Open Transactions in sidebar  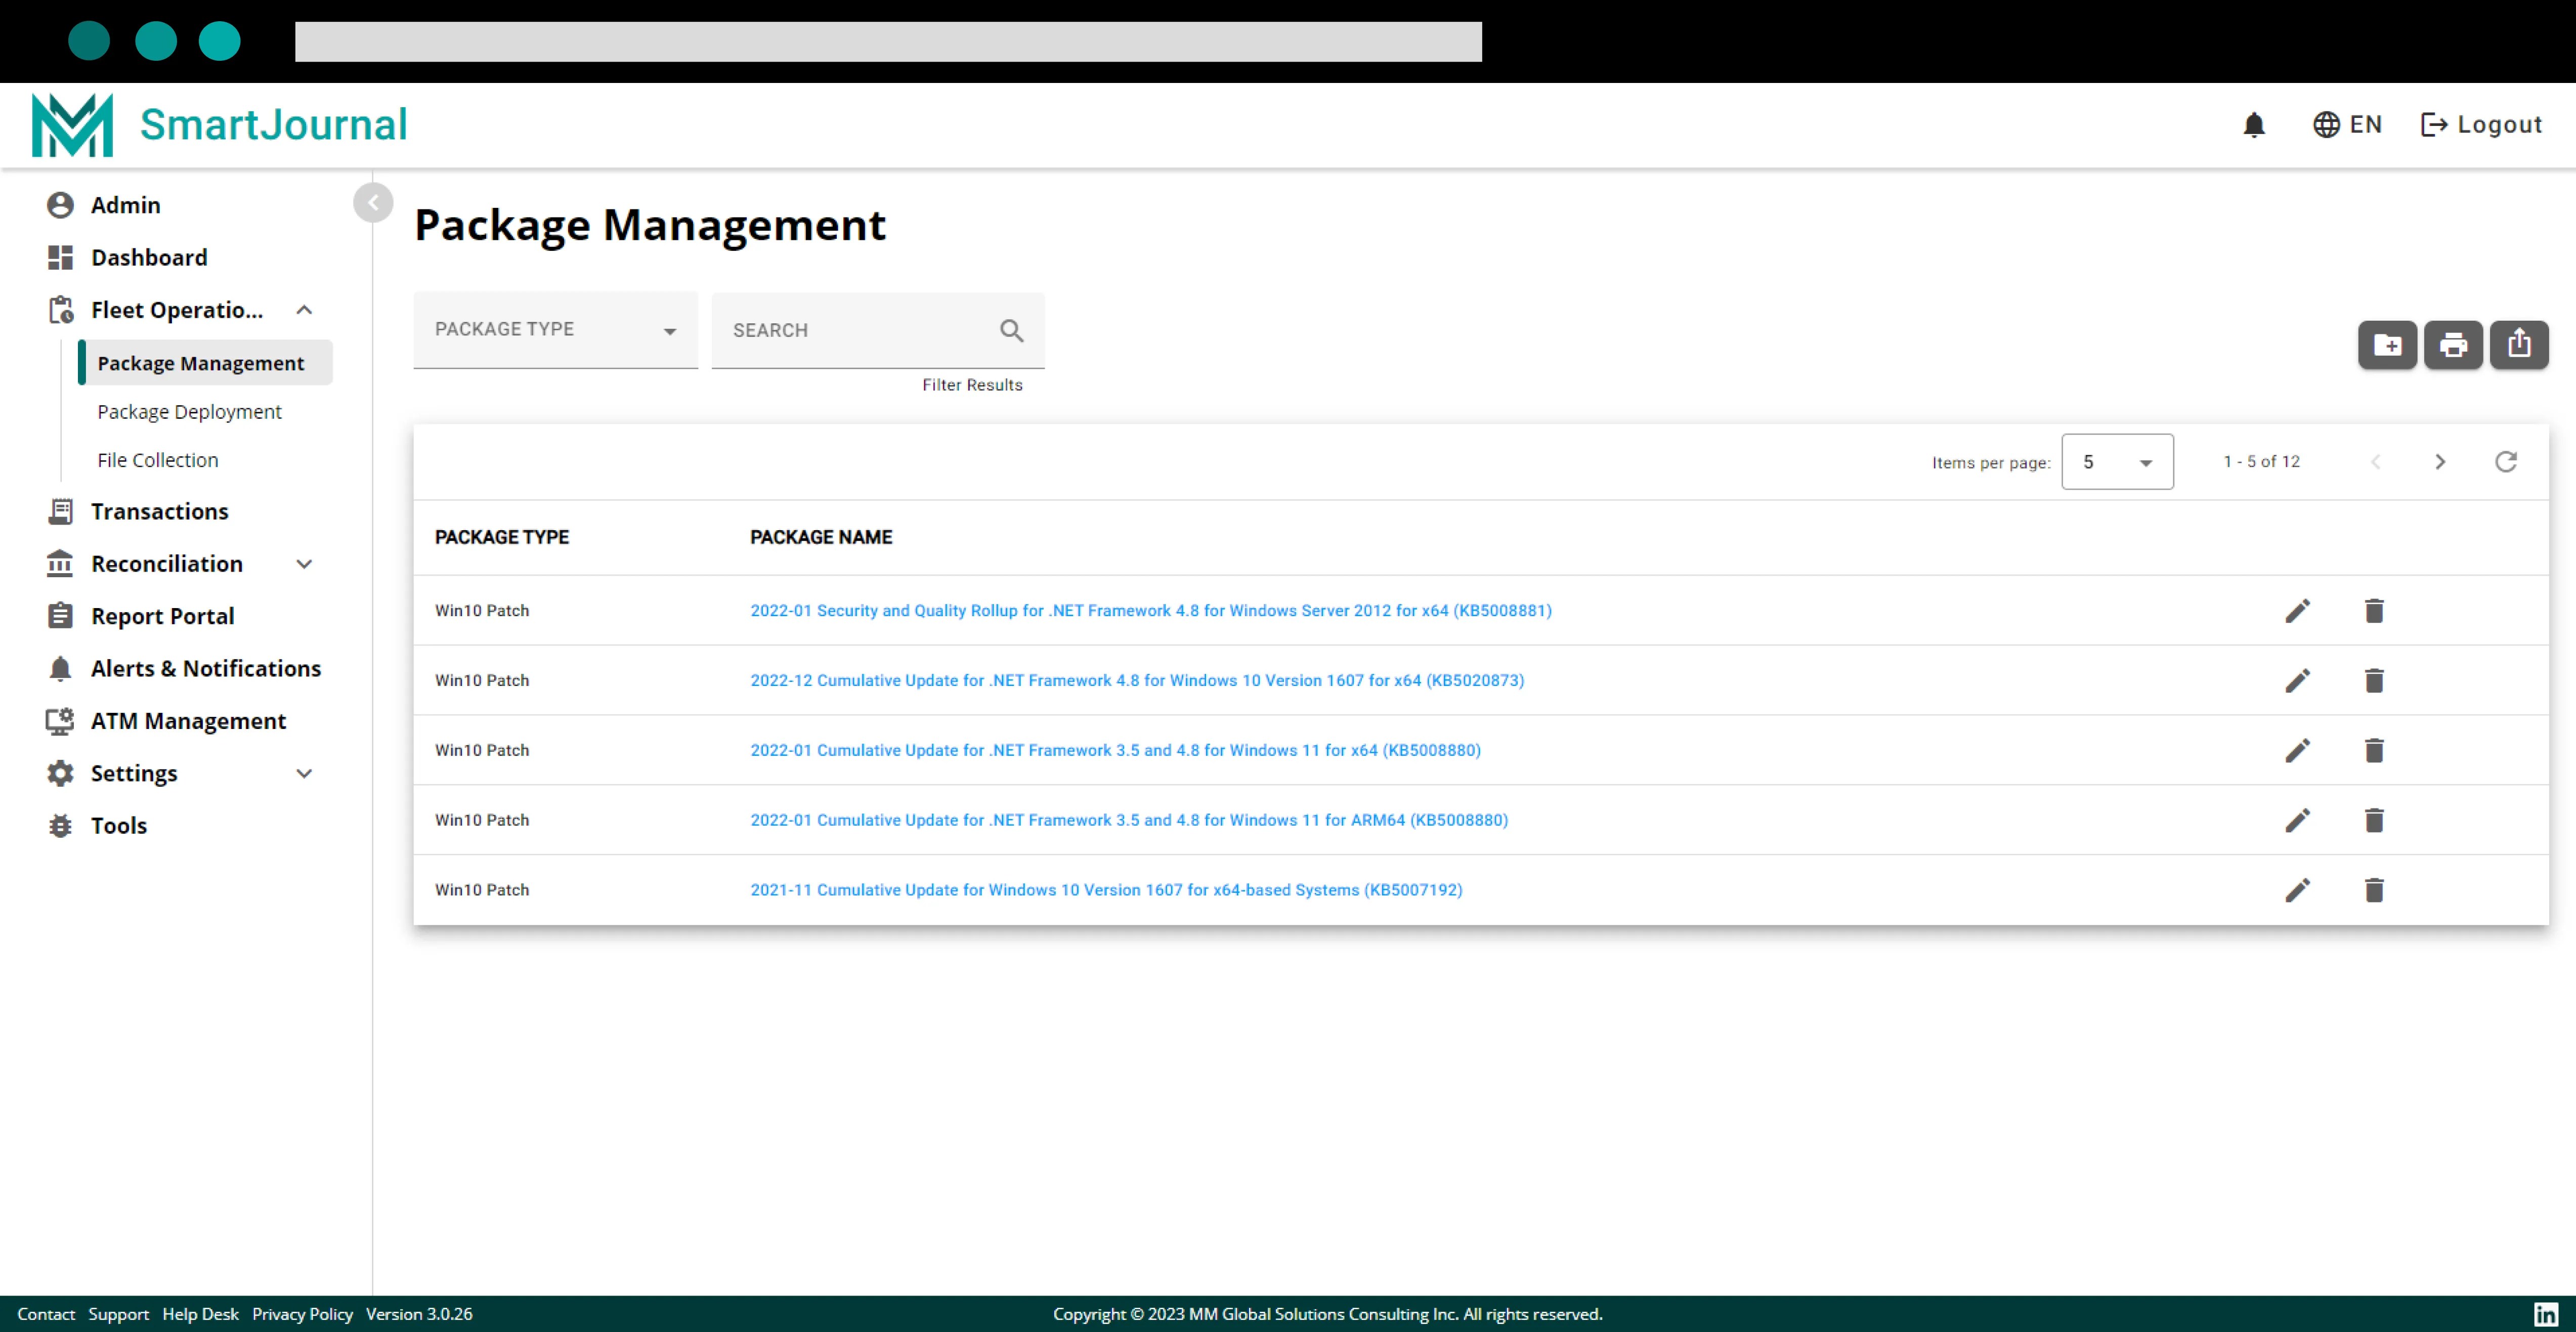point(159,512)
